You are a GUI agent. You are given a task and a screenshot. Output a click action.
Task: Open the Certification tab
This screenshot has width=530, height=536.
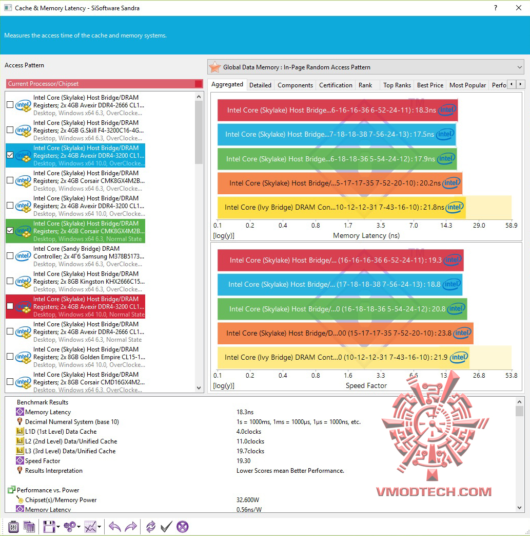[x=336, y=85]
